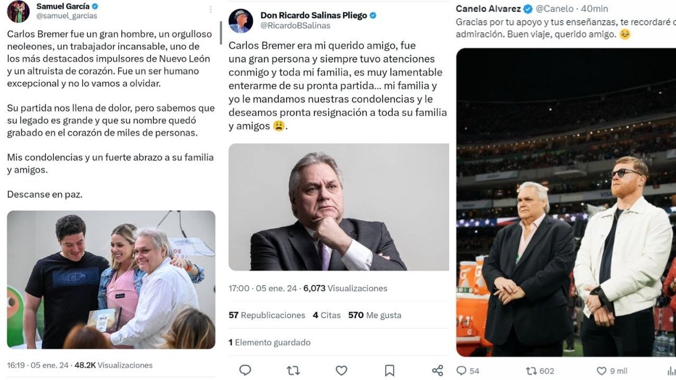Screen dimensions: 676x380
Task: Click the retweet icon below Salinas Pliego's post
Action: (x=293, y=370)
